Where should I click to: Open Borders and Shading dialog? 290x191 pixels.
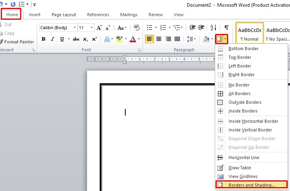[251, 185]
